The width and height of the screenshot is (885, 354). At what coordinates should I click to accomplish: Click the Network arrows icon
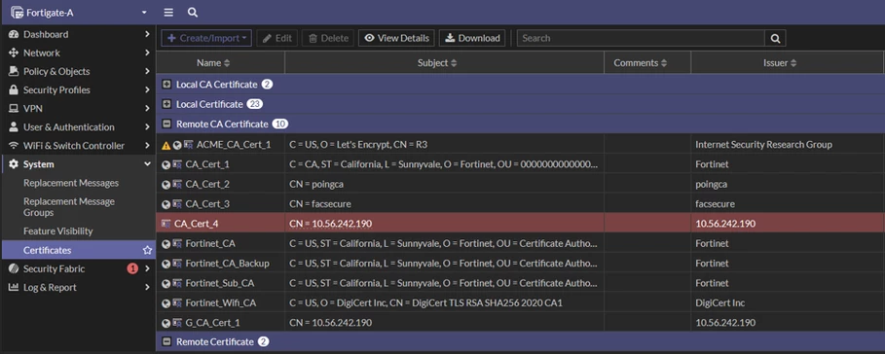click(x=14, y=53)
